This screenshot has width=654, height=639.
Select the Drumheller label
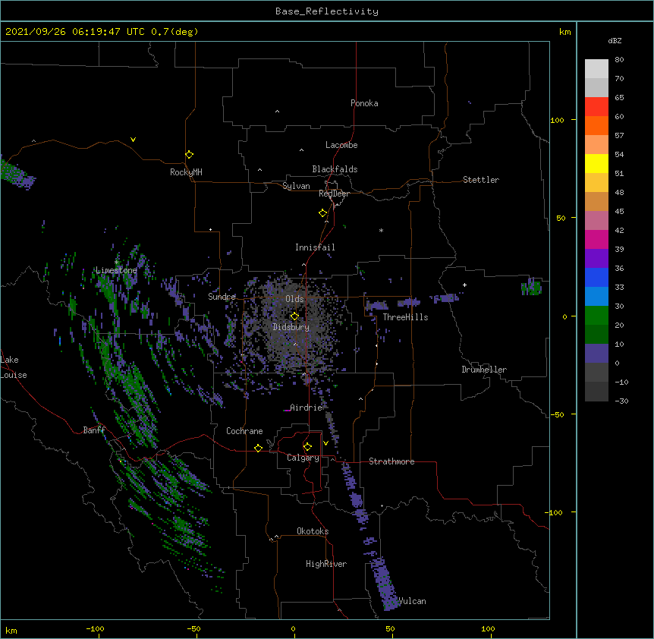tap(484, 370)
